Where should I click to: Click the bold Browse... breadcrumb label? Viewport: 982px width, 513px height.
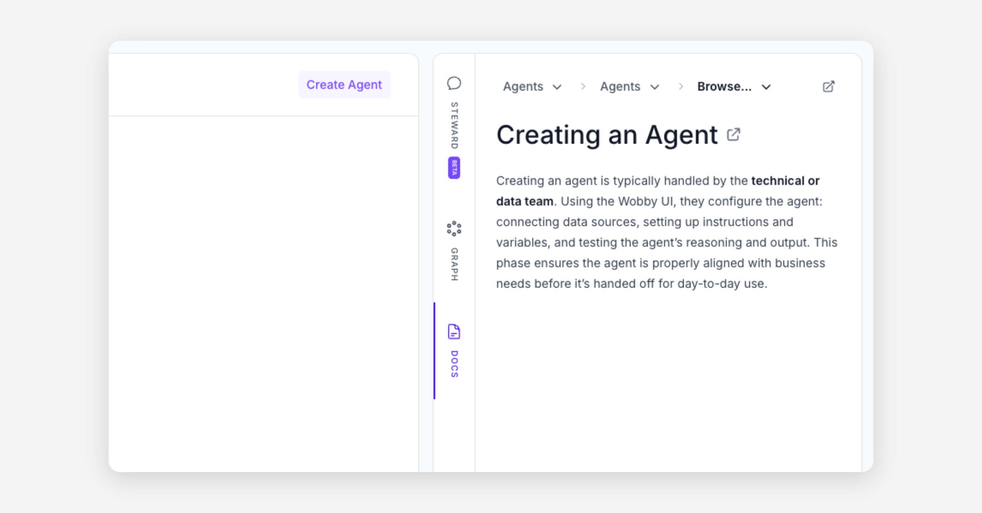[x=724, y=86]
